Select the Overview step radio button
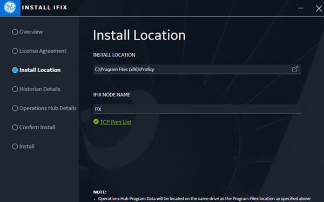The height and width of the screenshot is (202, 324). click(x=15, y=32)
